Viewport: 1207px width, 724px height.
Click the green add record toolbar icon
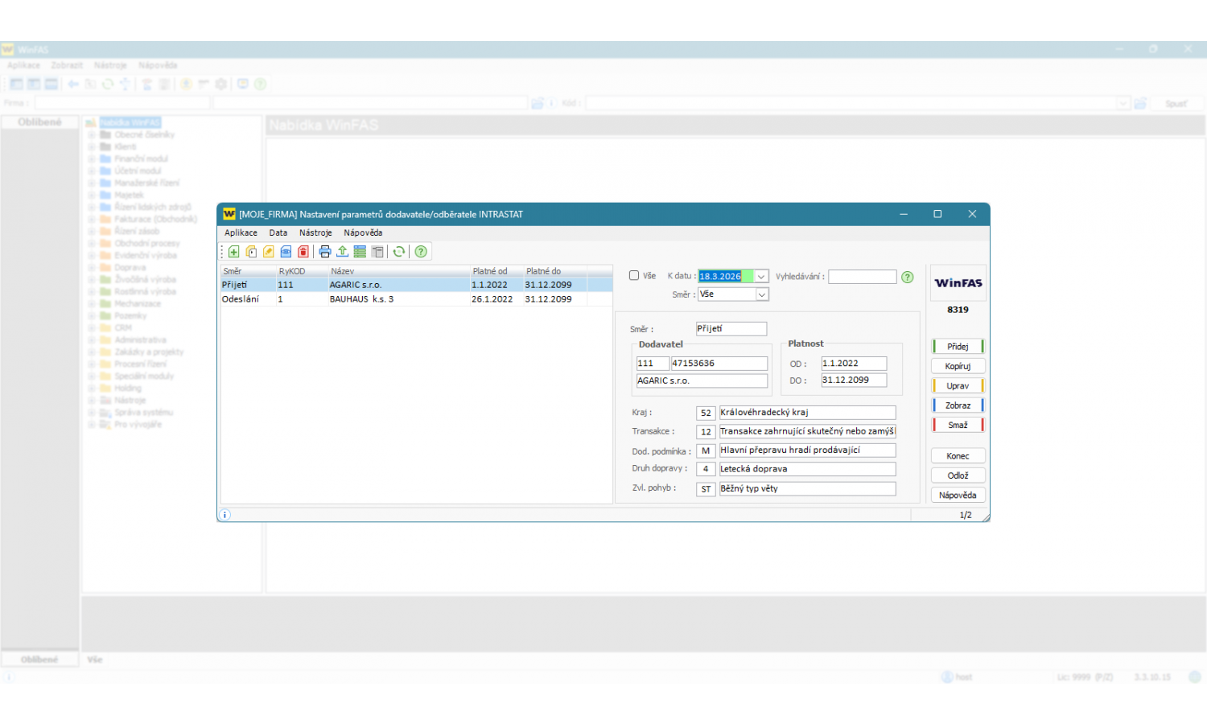pos(233,252)
